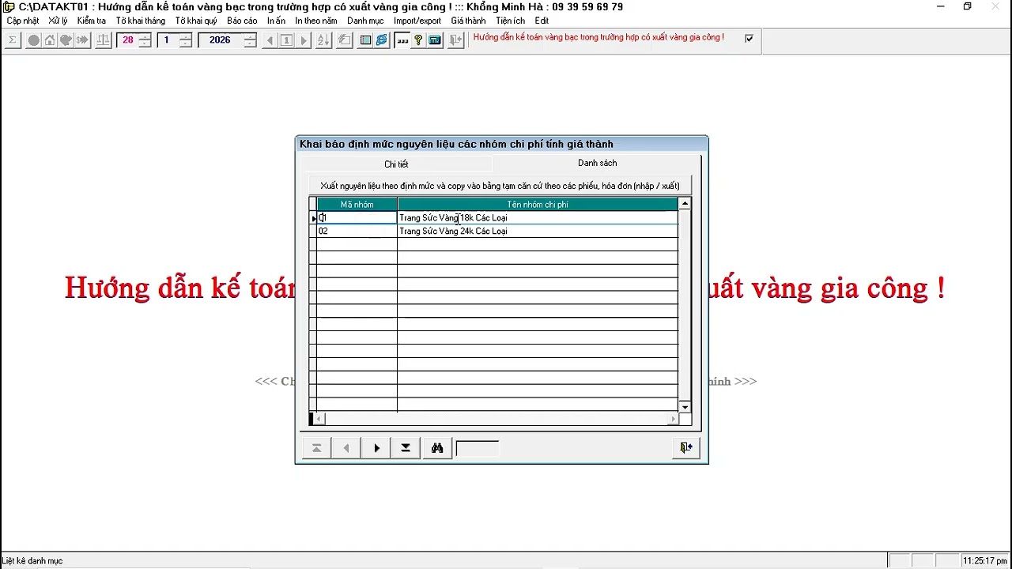Click the balance scales toolbar icon

pos(103,40)
